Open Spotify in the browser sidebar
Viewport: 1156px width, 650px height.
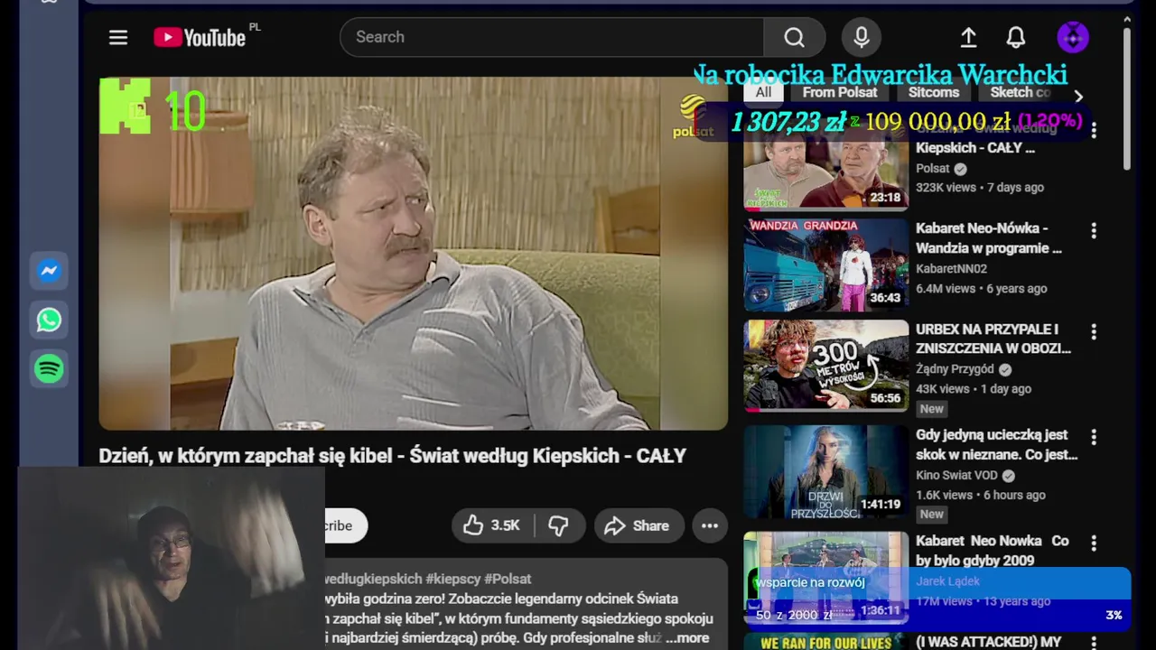[49, 368]
